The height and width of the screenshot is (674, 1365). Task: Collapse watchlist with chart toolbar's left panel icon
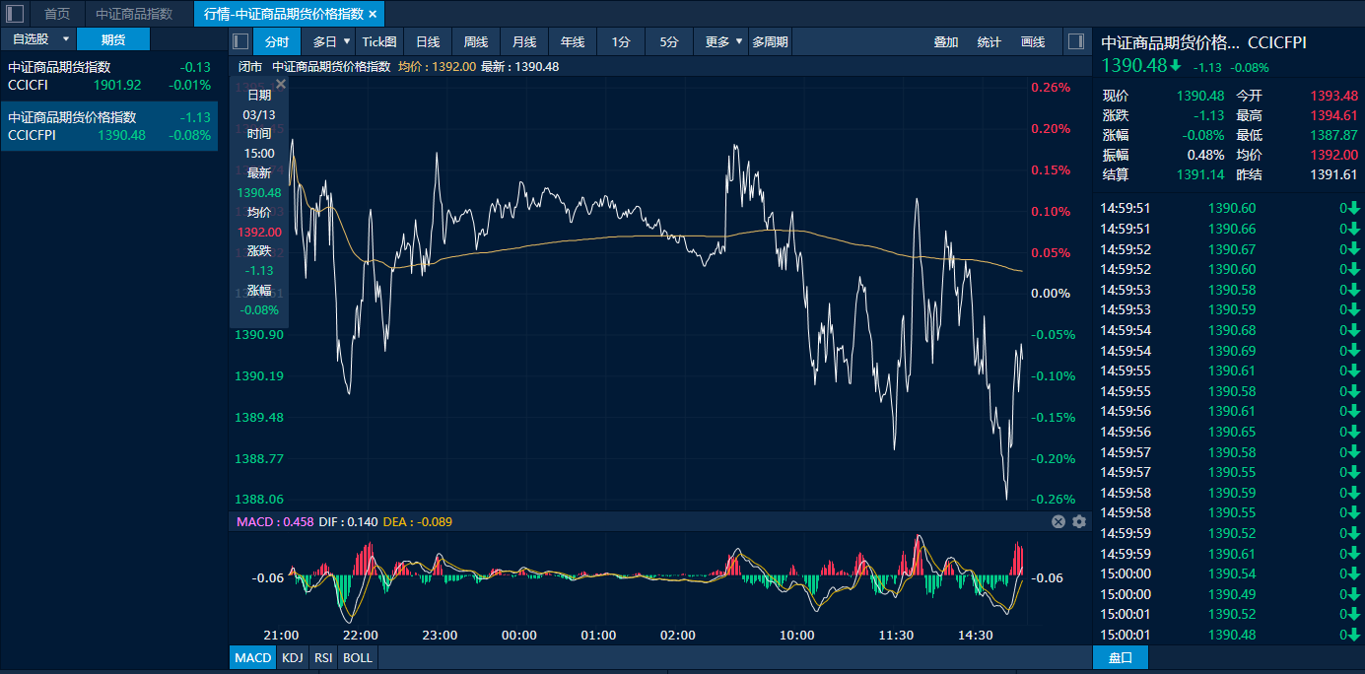pos(239,41)
